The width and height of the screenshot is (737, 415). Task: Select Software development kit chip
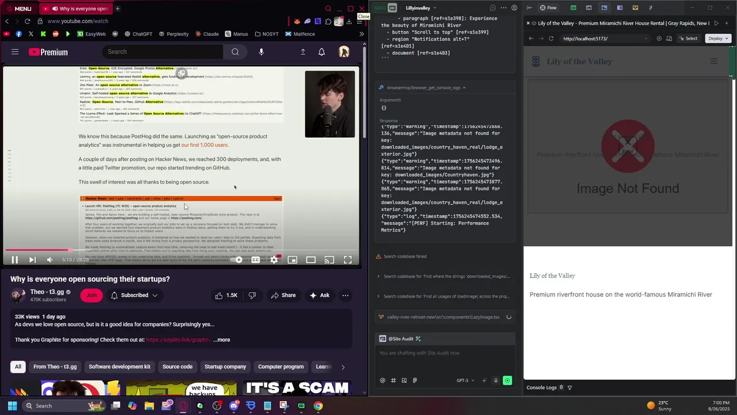click(119, 367)
